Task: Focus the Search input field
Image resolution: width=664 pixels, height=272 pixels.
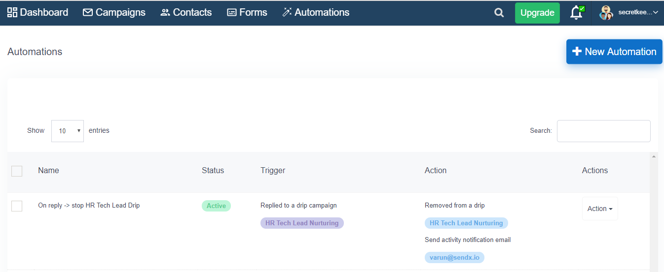Action: pyautogui.click(x=604, y=131)
